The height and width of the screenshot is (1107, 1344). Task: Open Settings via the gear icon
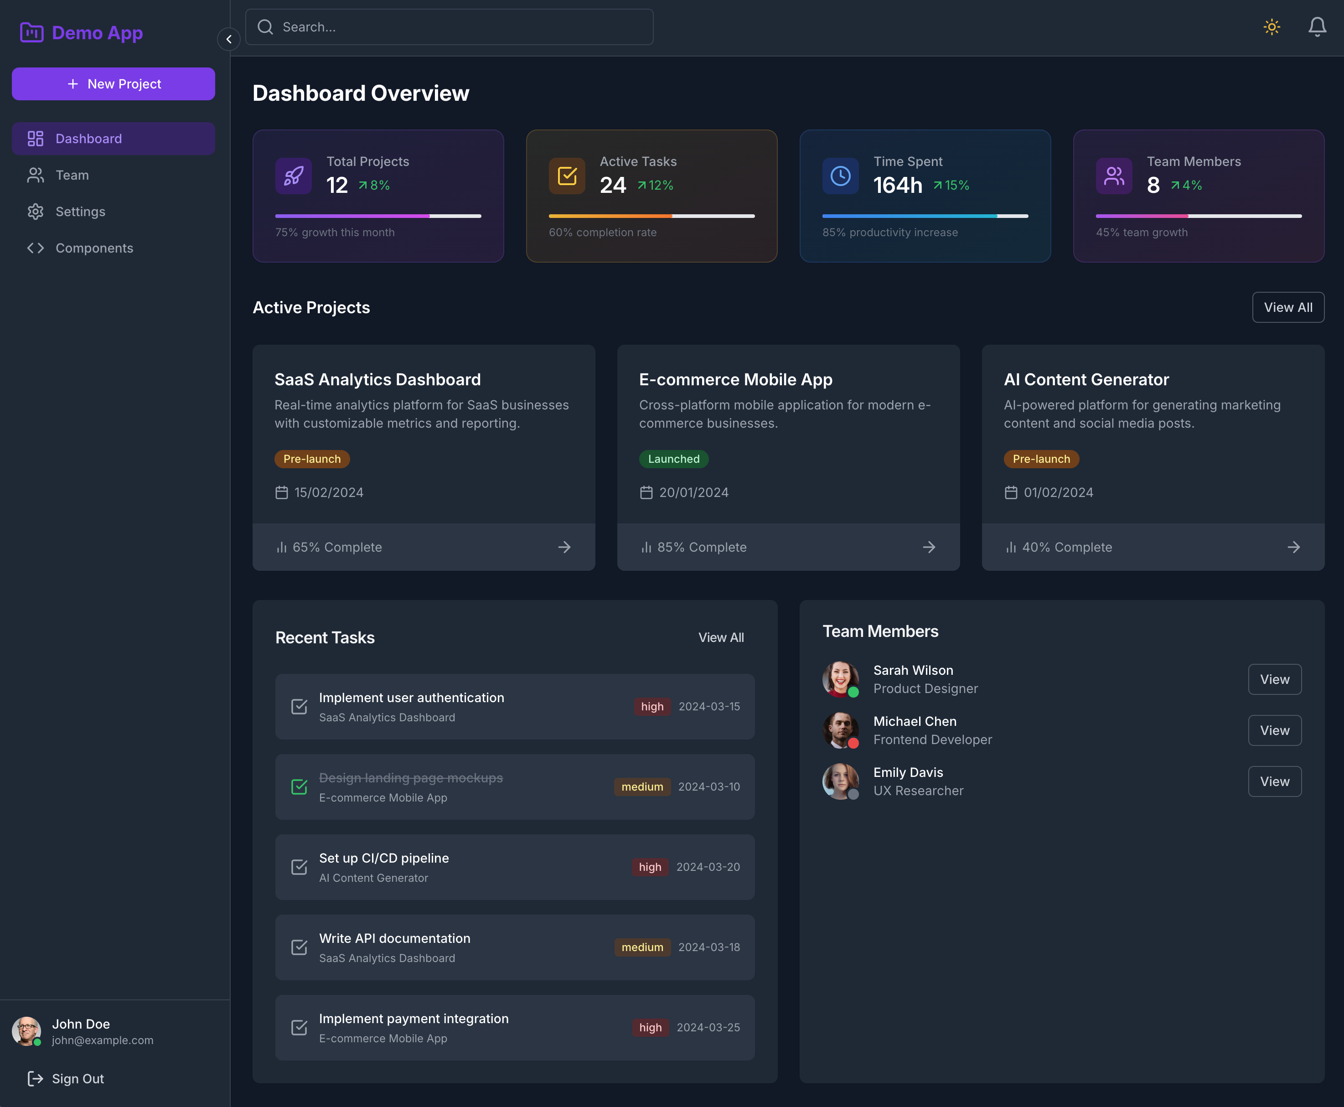point(36,211)
